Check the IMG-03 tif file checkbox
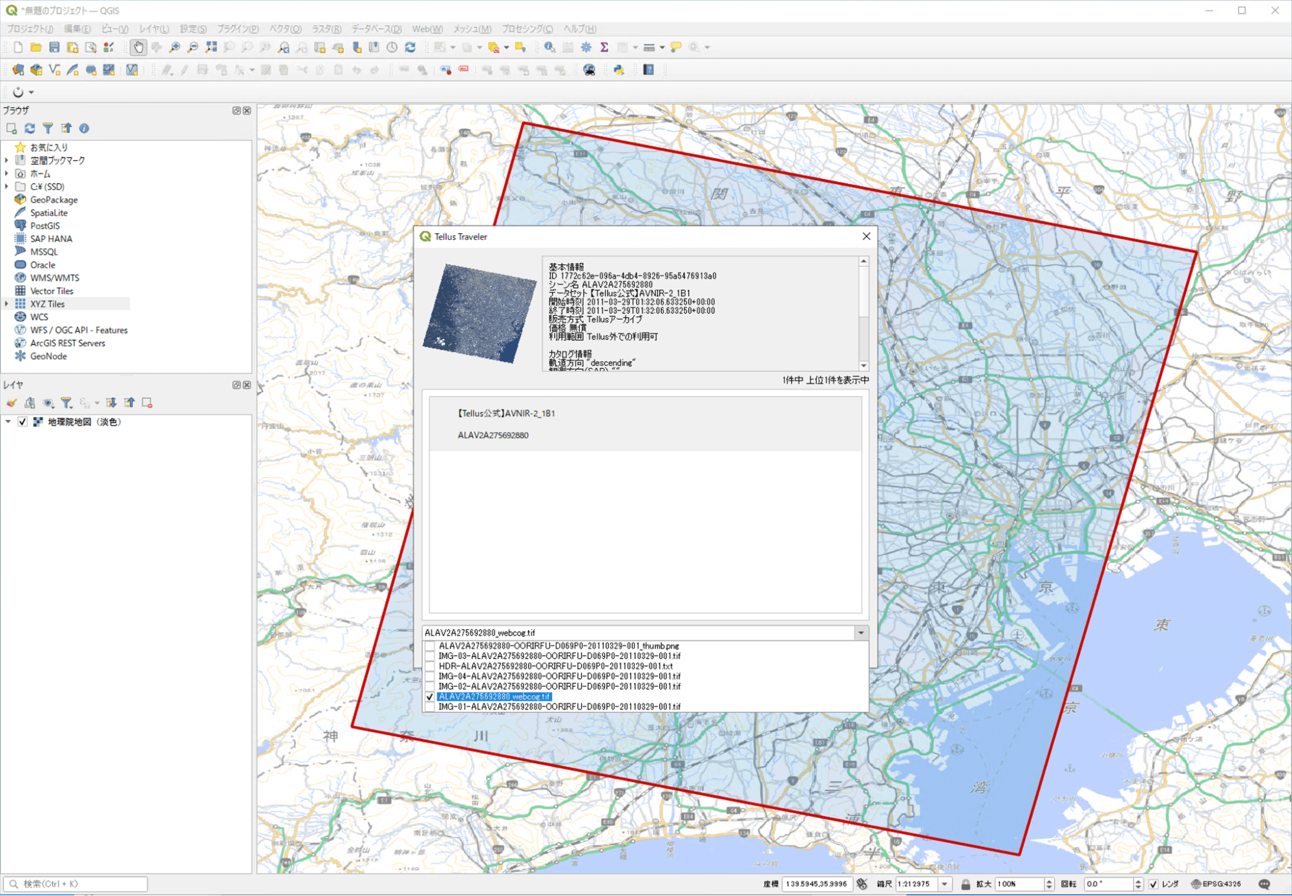Viewport: 1292px width, 896px height. pyautogui.click(x=430, y=656)
